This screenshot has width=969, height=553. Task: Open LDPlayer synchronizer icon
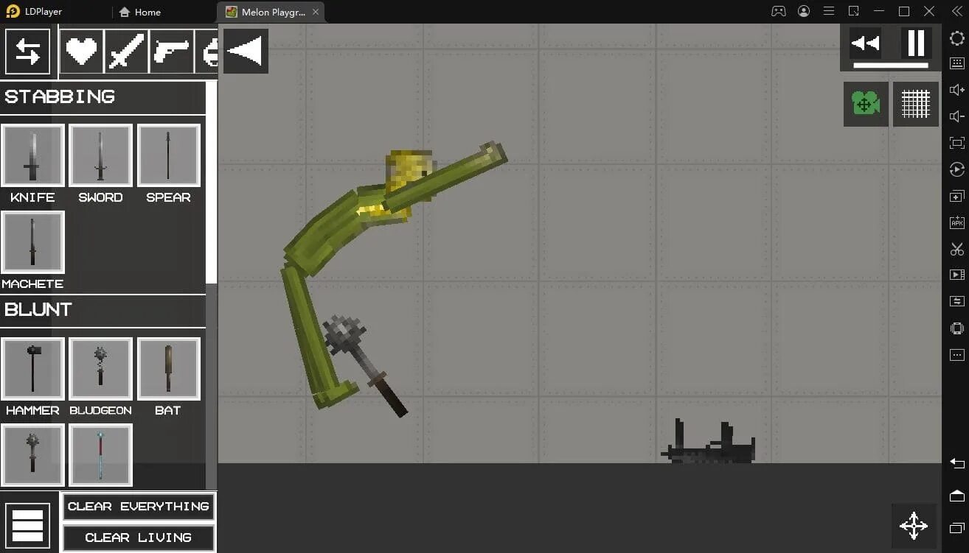coord(956,301)
